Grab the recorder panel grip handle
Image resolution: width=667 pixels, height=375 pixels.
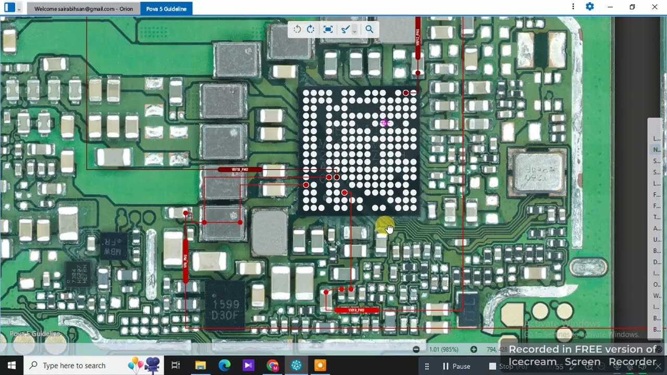point(427,366)
